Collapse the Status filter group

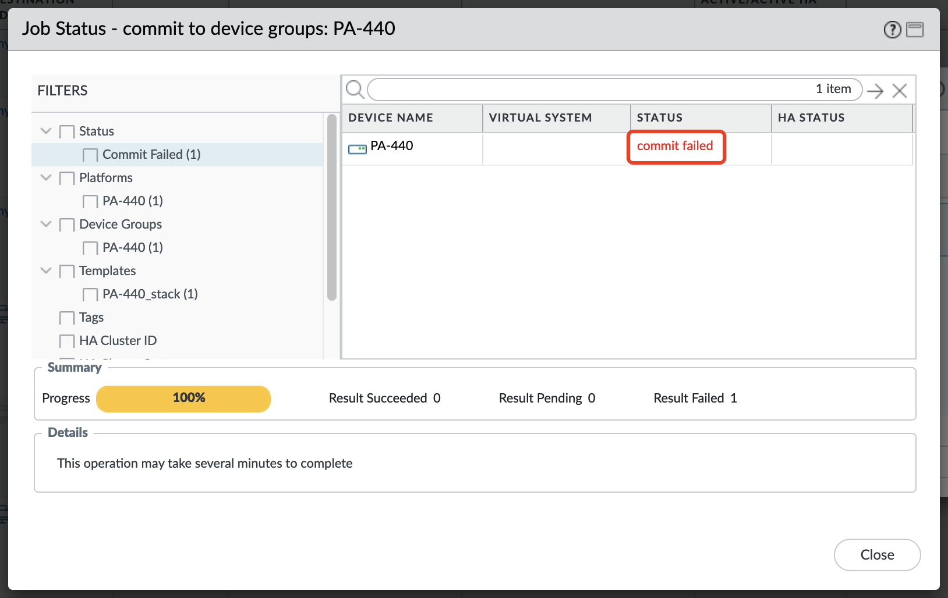[46, 131]
